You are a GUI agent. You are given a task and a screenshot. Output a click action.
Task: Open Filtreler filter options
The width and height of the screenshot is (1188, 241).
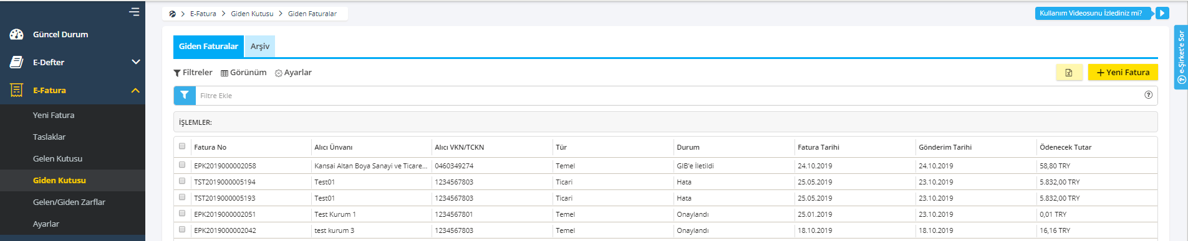[193, 73]
